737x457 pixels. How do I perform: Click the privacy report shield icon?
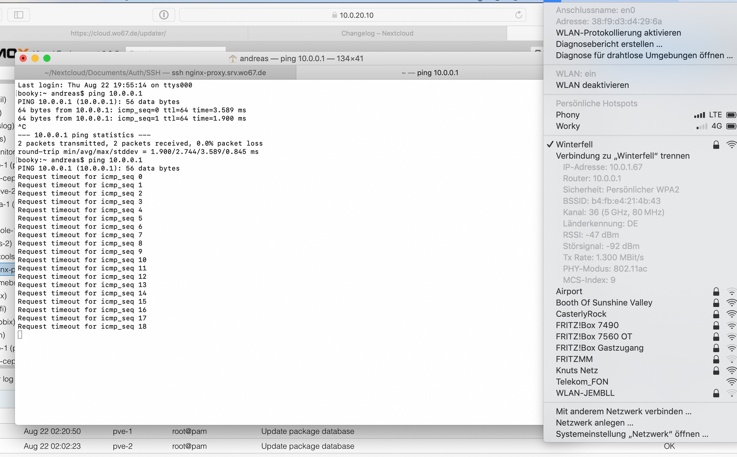coord(164,15)
